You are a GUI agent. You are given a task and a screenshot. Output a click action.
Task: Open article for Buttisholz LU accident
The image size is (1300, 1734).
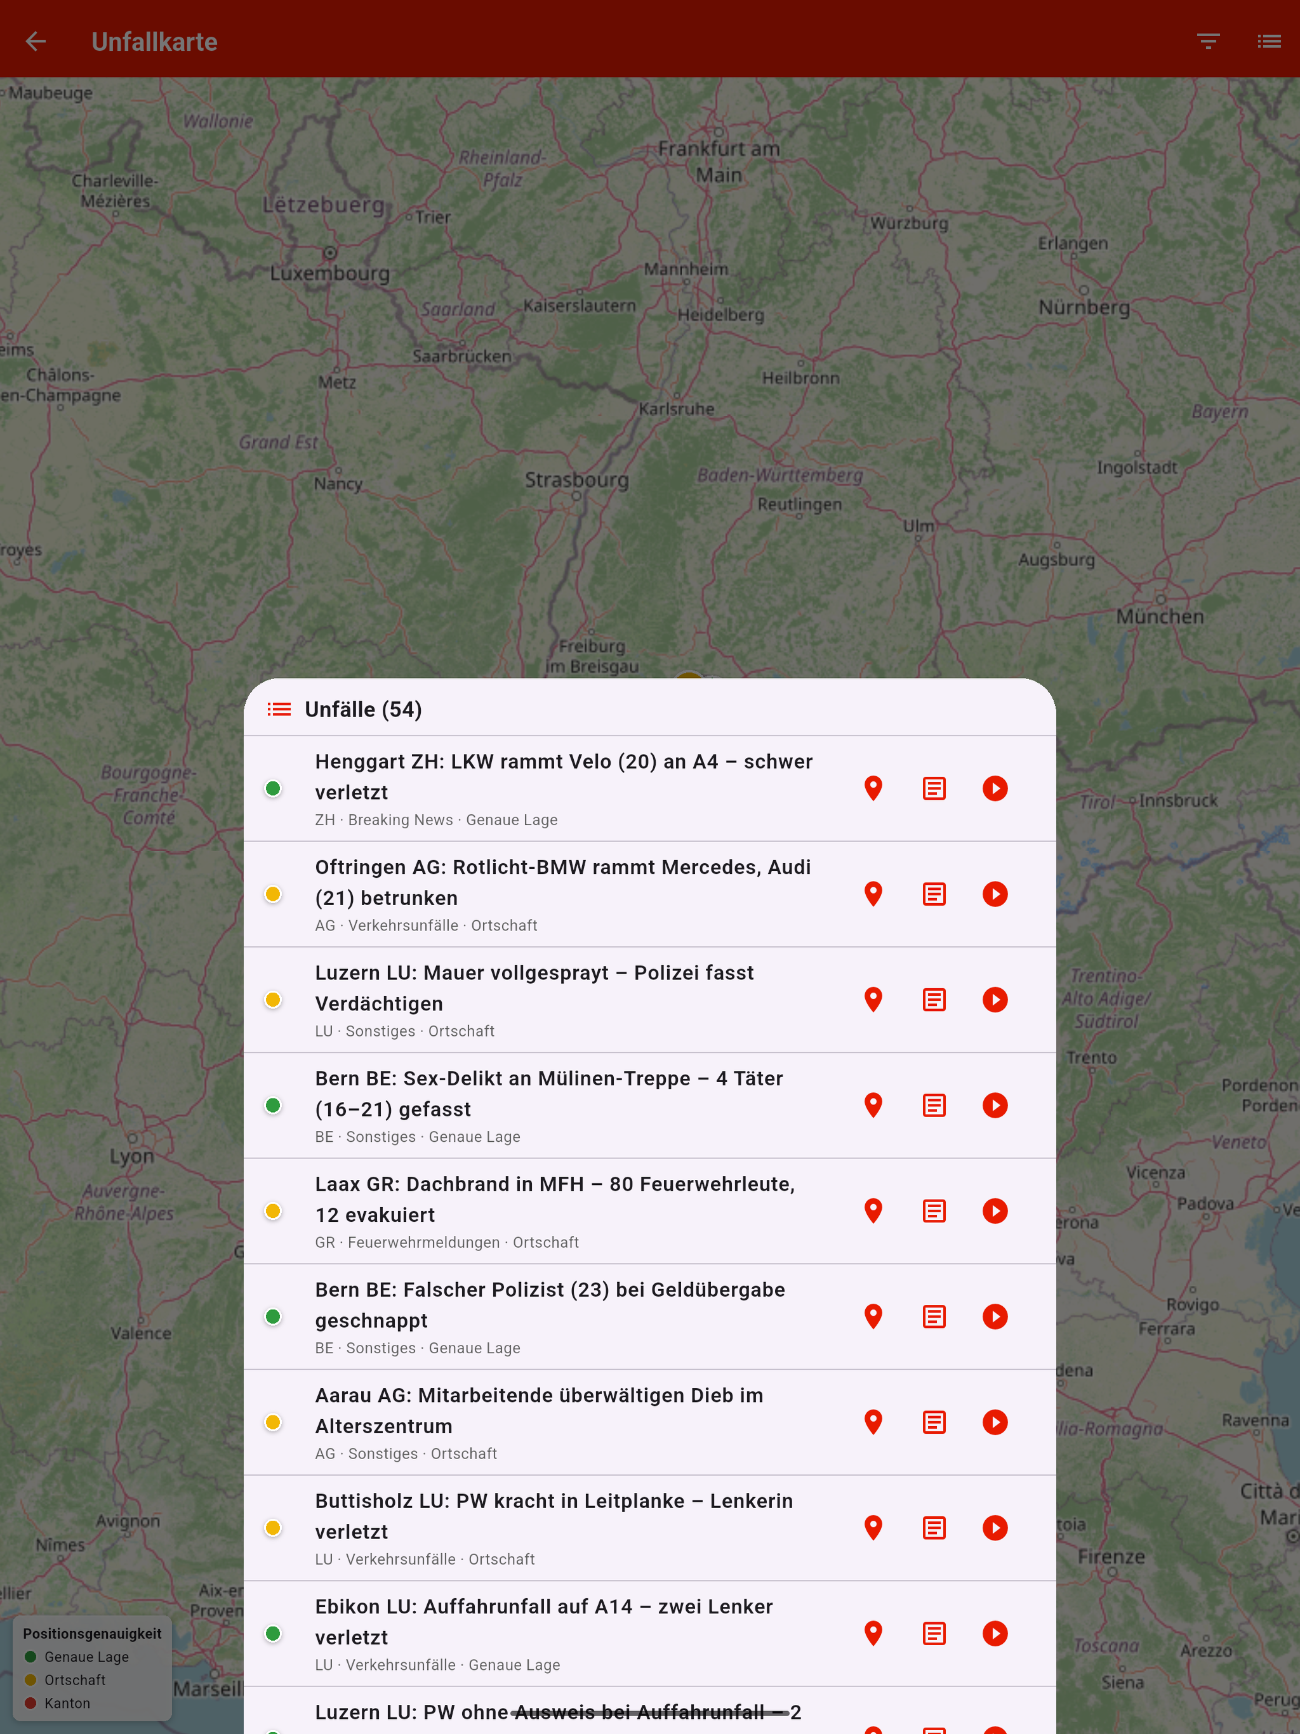[934, 1528]
